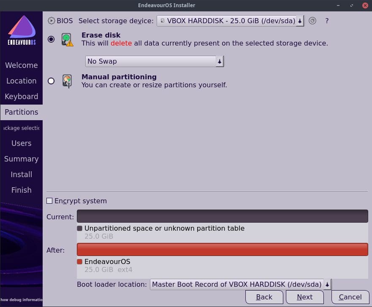This screenshot has width=372, height=307.
Task: Click the question mark help icon
Action: [327, 21]
